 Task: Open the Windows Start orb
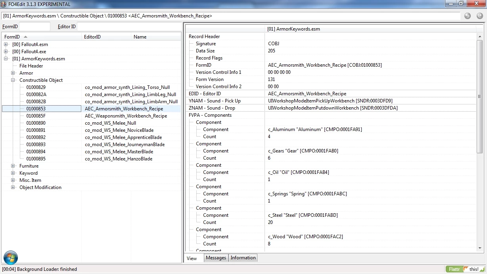tap(11, 258)
